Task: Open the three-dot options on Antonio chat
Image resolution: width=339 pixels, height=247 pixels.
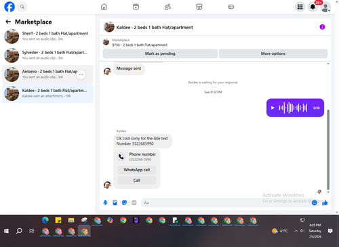Action: coord(81,74)
